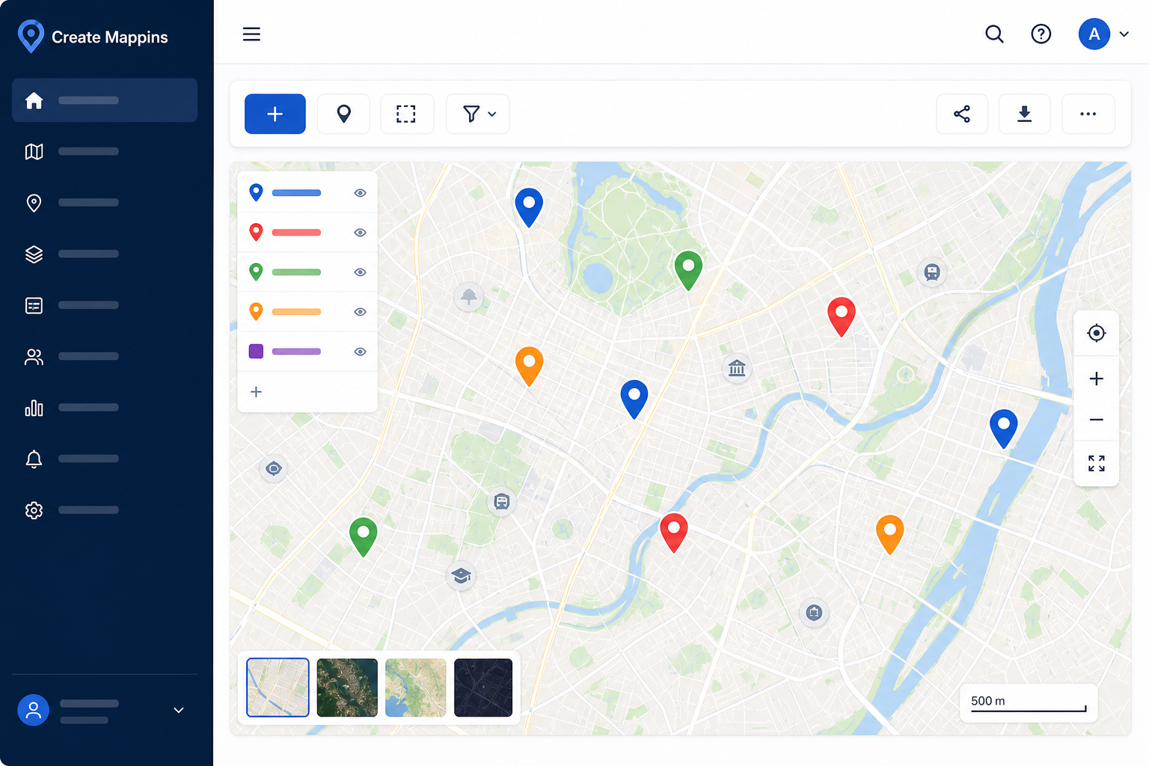
Task: Open the more options ellipsis button
Action: pyautogui.click(x=1088, y=114)
